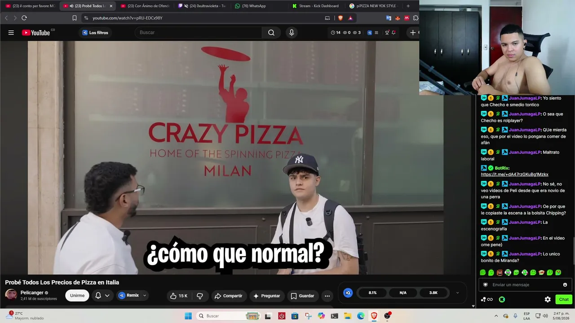Click the Guardar save button
This screenshot has width=575, height=323.
302,296
